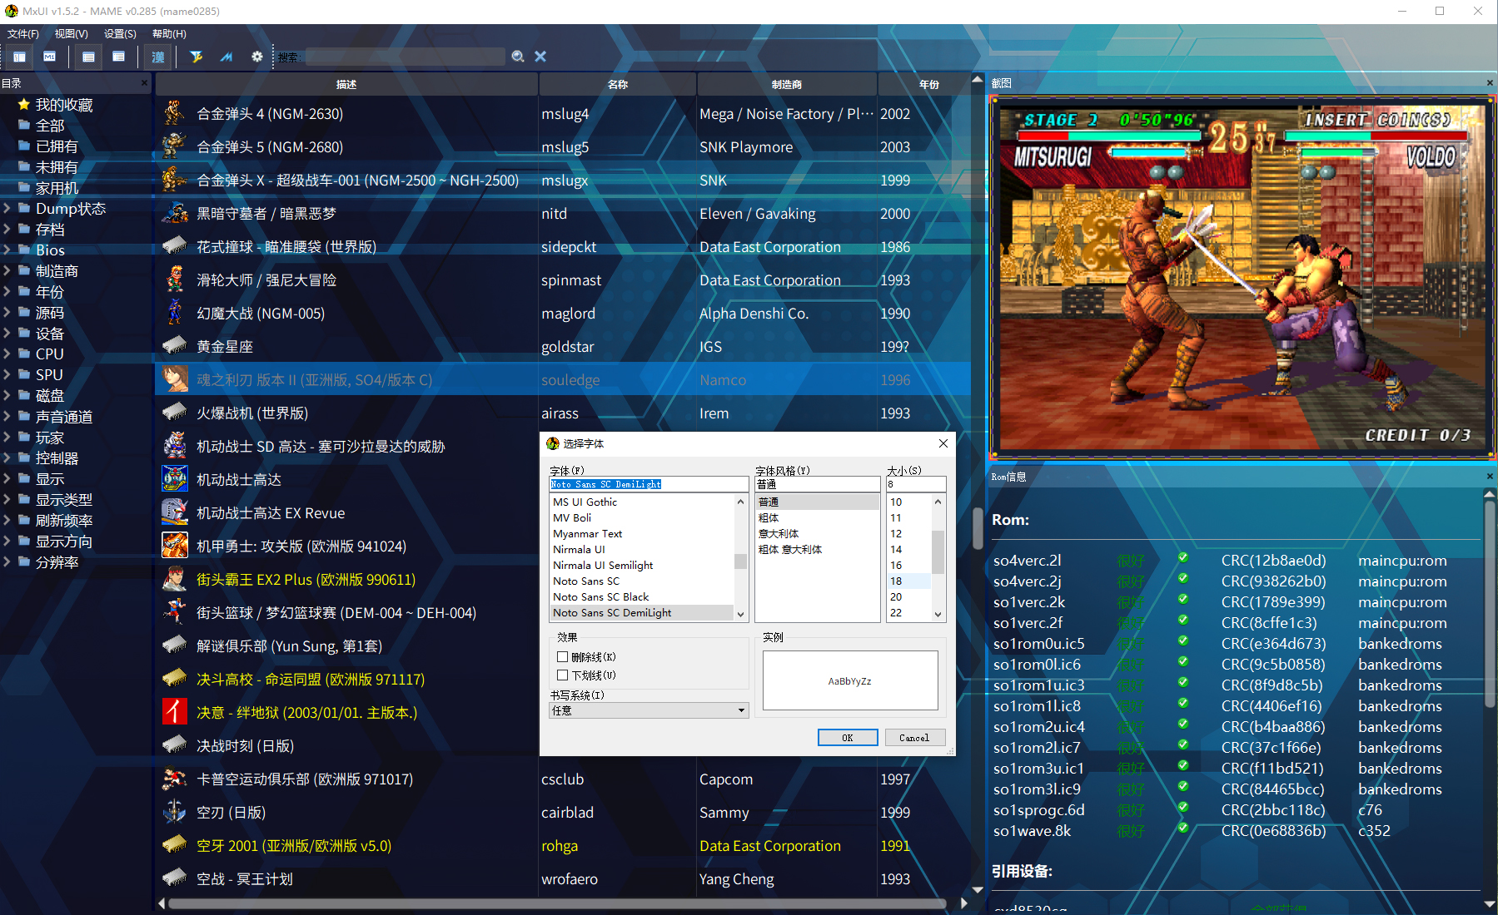Clear the search with the X icon

(540, 57)
